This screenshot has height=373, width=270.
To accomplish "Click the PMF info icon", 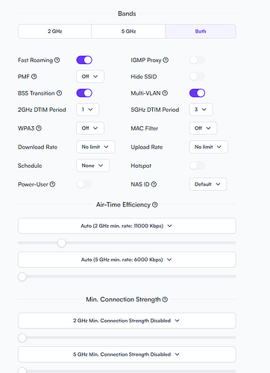I will (x=34, y=77).
